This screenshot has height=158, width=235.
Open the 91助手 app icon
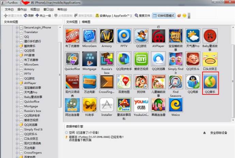coord(90,105)
